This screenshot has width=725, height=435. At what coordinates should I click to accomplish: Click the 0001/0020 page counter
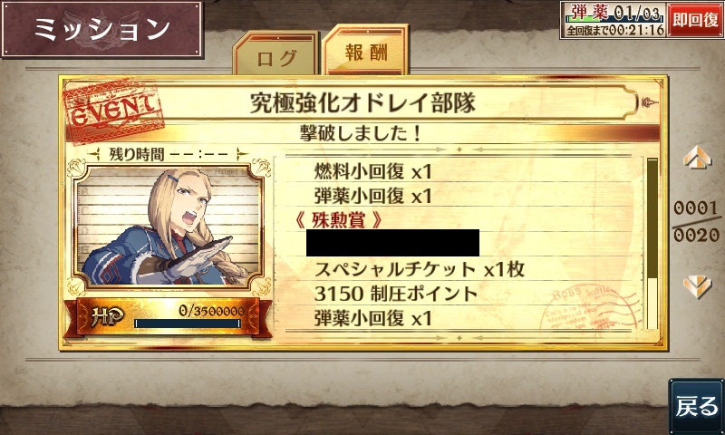(x=696, y=221)
